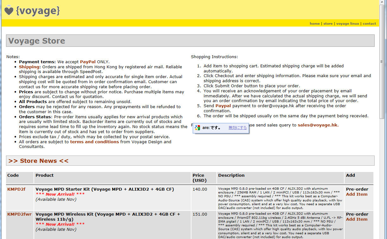The width and height of the screenshot is (387, 239).
Task: Click the Voyage Store heading
Action: [37, 41]
